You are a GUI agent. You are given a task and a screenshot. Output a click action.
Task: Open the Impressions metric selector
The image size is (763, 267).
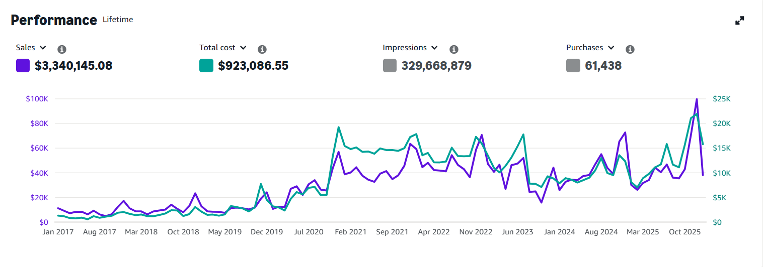click(411, 48)
